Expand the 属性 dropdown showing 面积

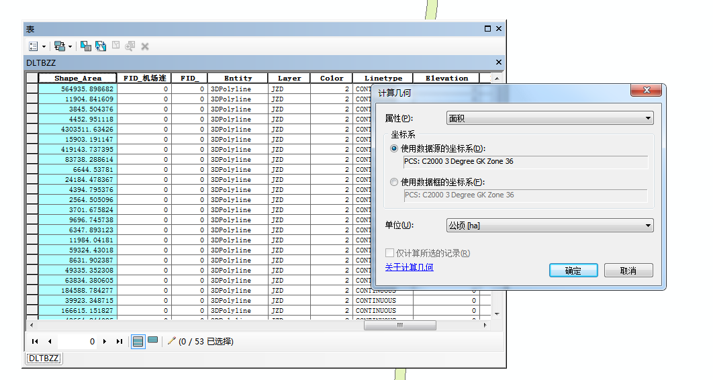550,119
